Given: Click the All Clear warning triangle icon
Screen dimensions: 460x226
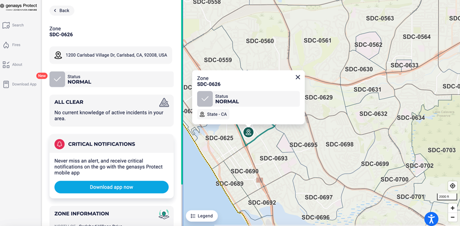Looking at the screenshot, I should (164, 102).
